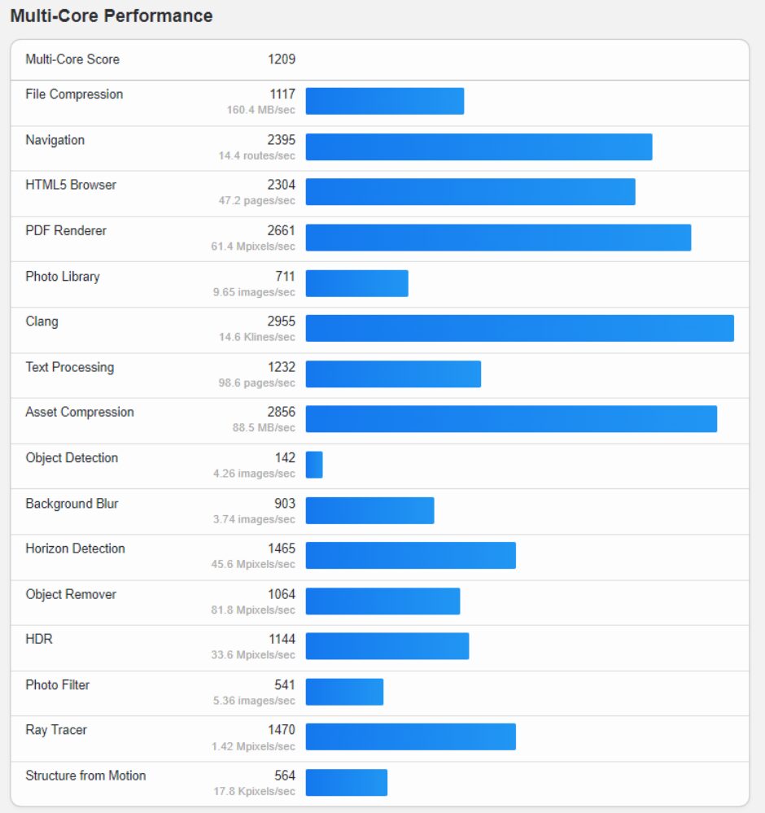Click the Object Detection score bar
The image size is (765, 813).
pos(314,465)
